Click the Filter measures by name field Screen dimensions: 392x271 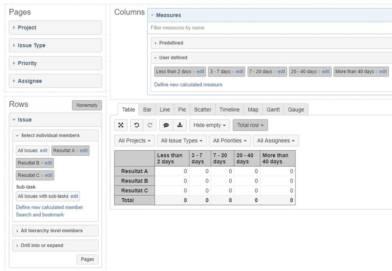click(x=270, y=28)
